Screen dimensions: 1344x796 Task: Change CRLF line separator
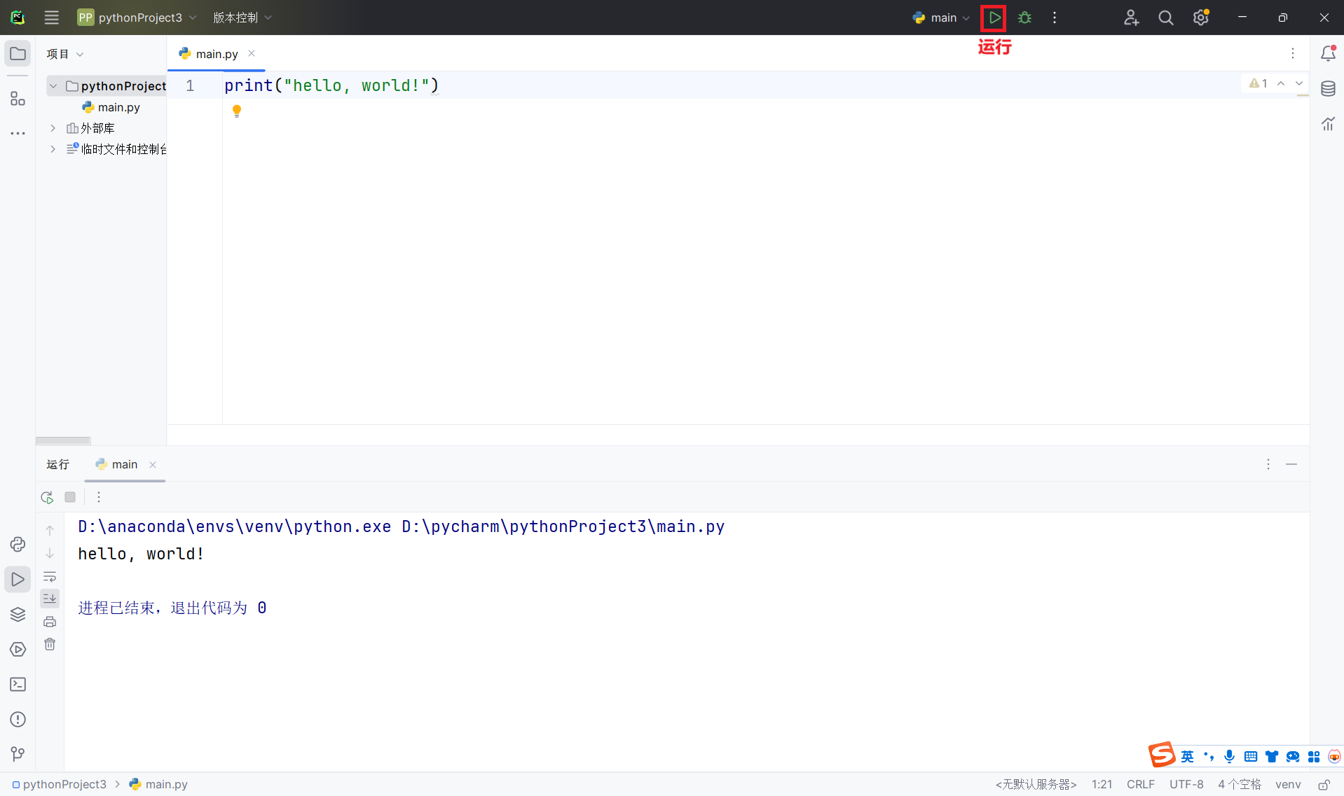point(1141,784)
